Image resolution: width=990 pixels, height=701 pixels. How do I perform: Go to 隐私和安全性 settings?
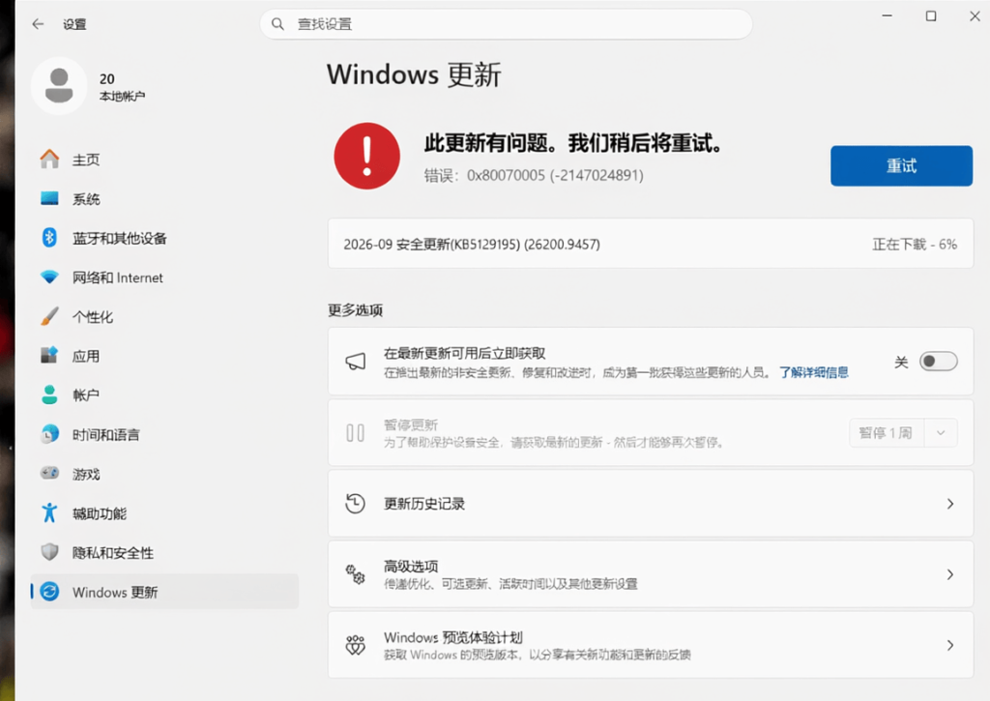point(164,553)
